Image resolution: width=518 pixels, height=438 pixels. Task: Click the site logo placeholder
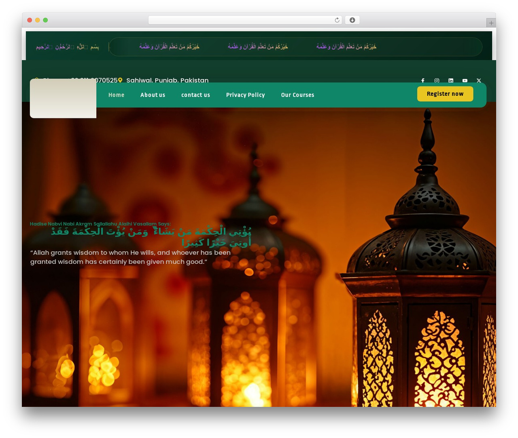[63, 98]
